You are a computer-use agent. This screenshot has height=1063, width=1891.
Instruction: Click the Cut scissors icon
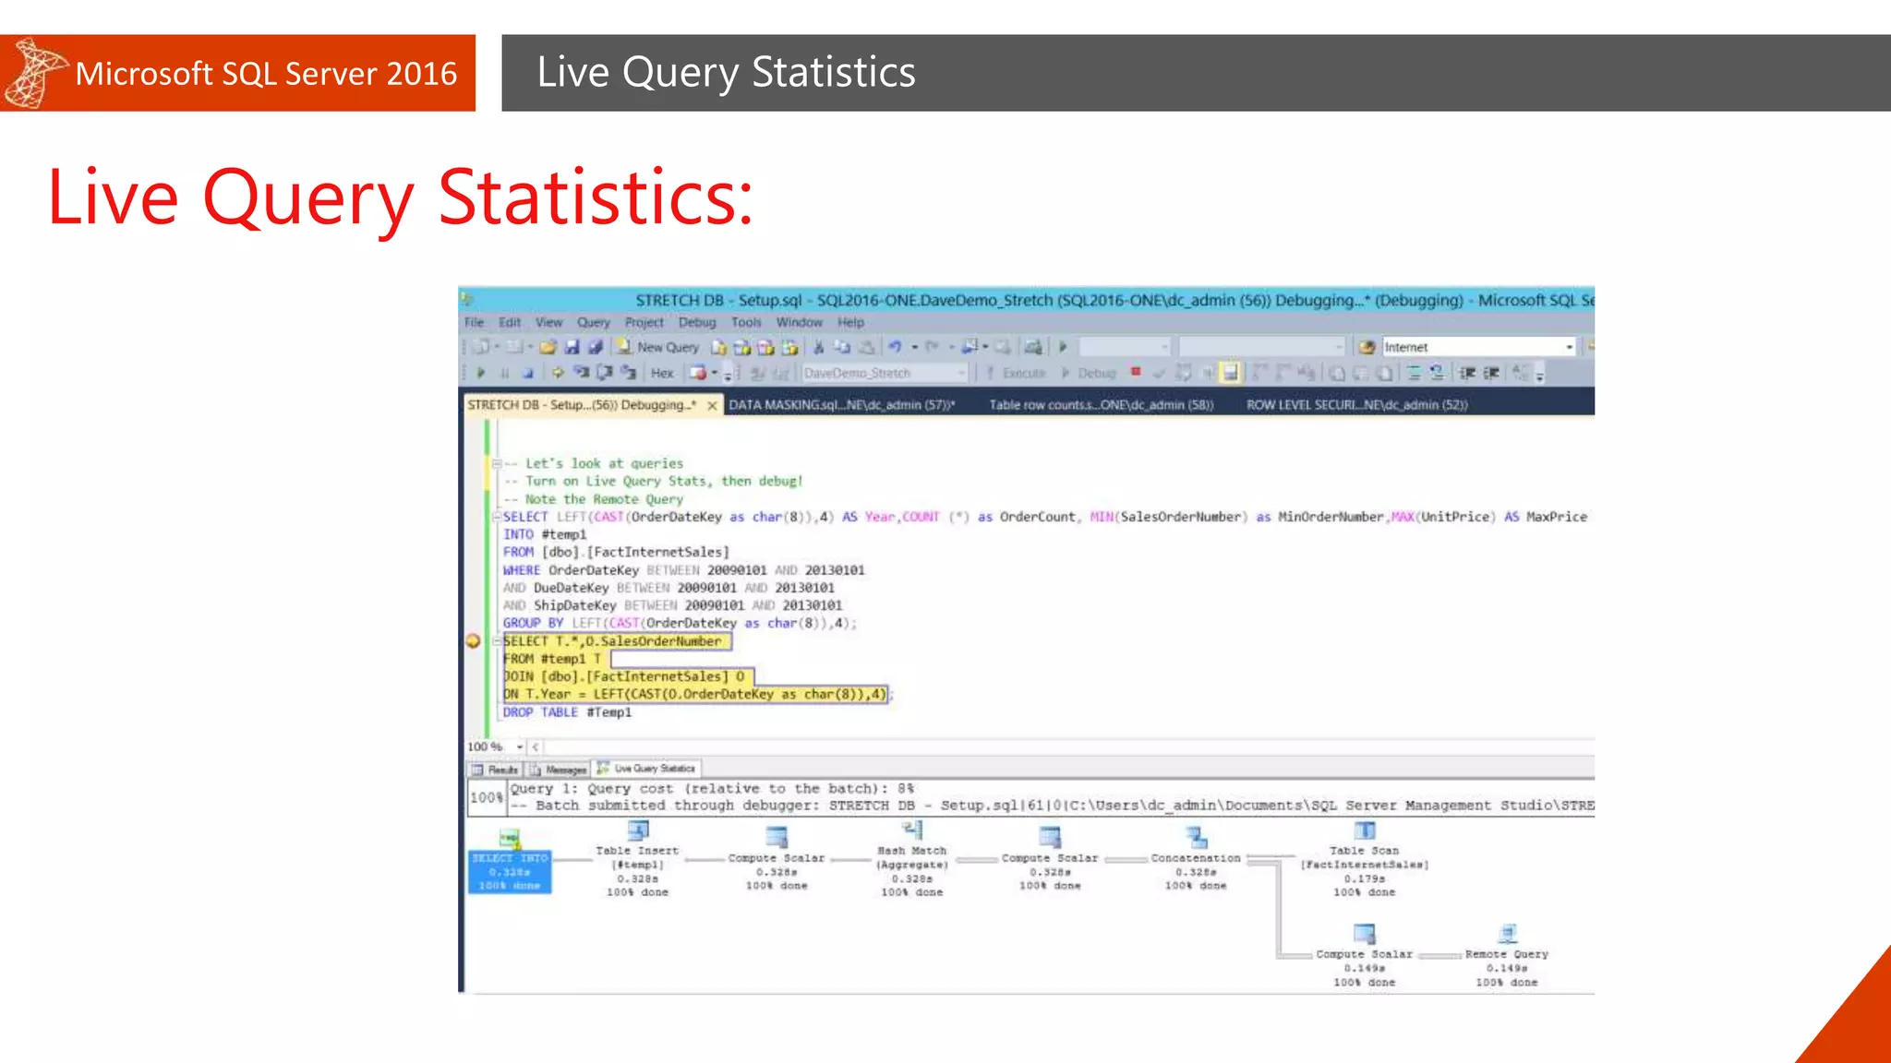tap(818, 347)
